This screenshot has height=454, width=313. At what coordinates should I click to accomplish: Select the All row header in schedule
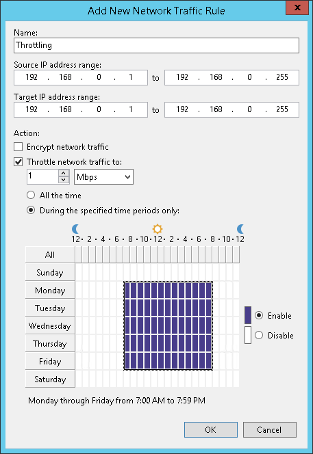coord(50,254)
